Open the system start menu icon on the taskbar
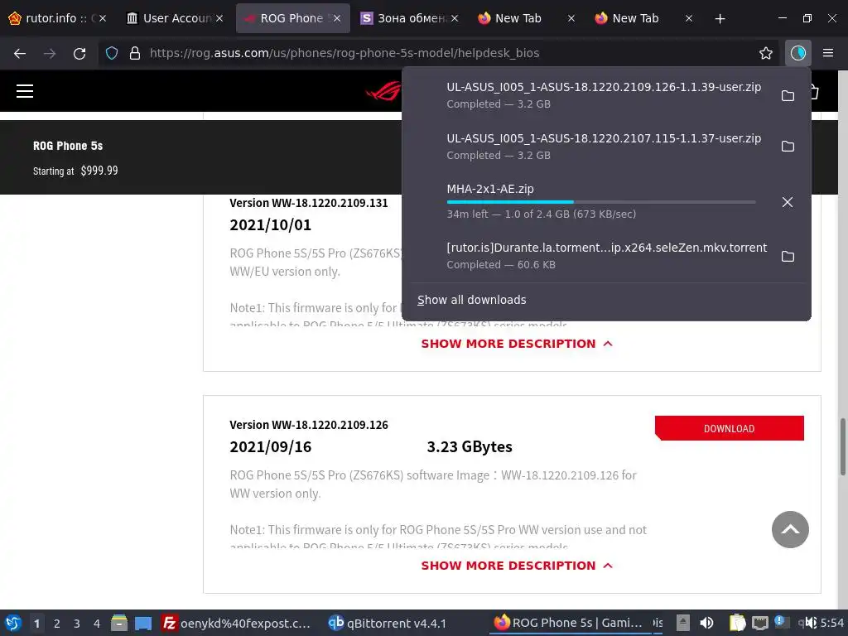This screenshot has width=848, height=636. point(13,623)
